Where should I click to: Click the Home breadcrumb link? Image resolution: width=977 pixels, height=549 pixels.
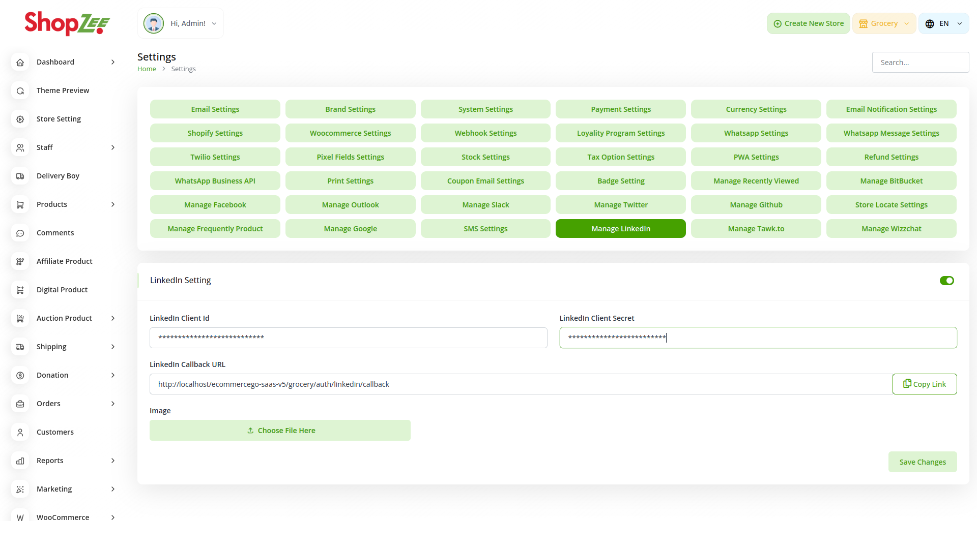[147, 69]
